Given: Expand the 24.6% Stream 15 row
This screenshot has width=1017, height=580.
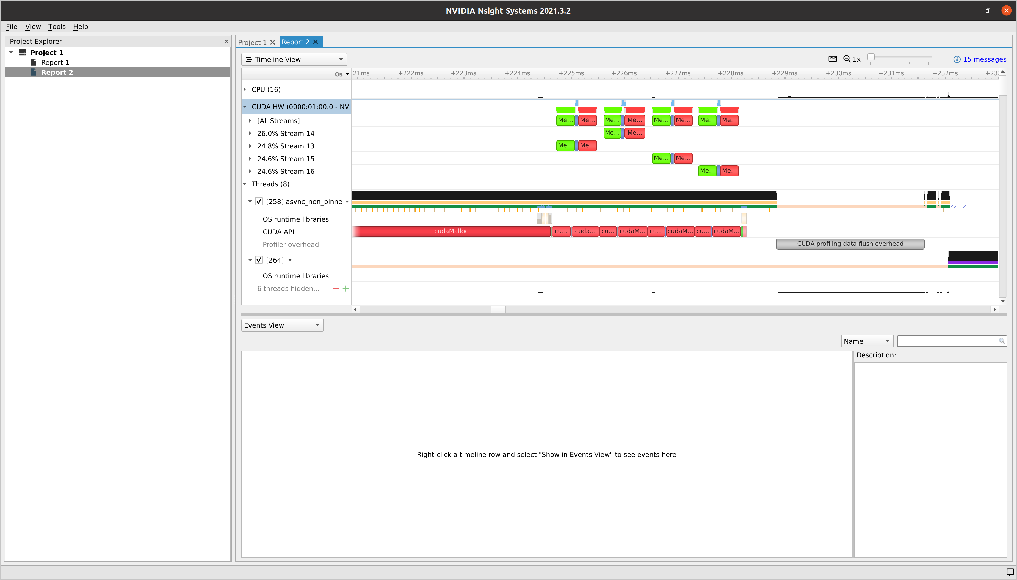Looking at the screenshot, I should click(x=250, y=159).
